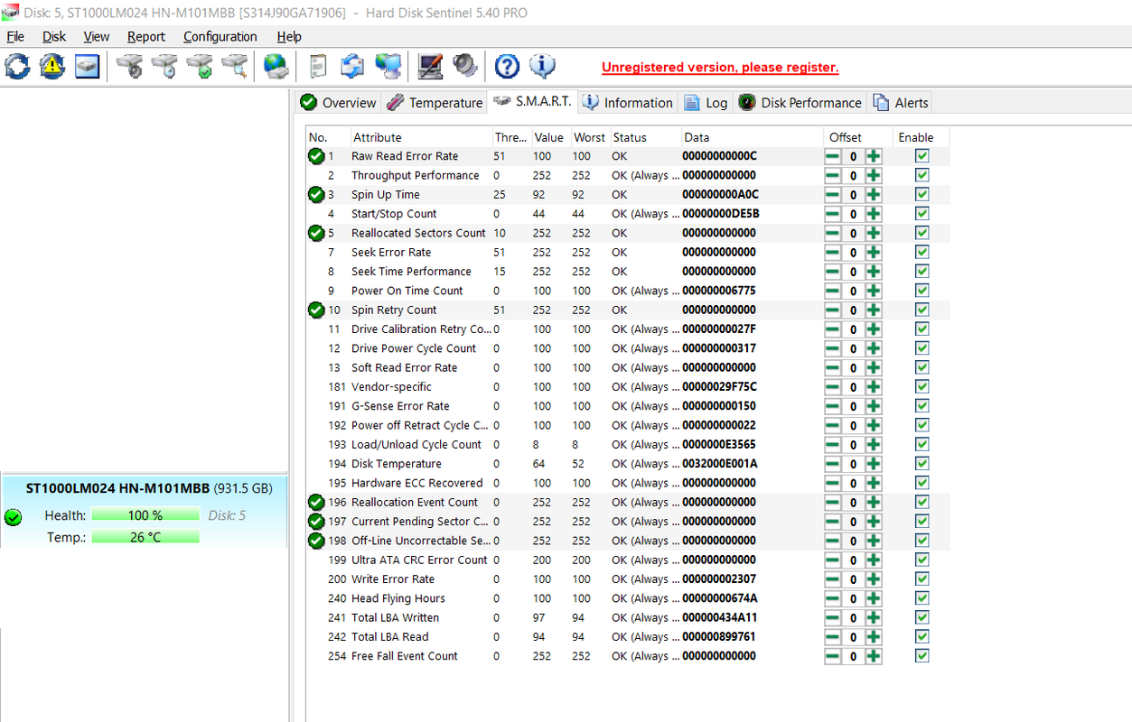This screenshot has height=722, width=1132.
Task: Switch to the Alerts tab
Action: click(x=900, y=103)
